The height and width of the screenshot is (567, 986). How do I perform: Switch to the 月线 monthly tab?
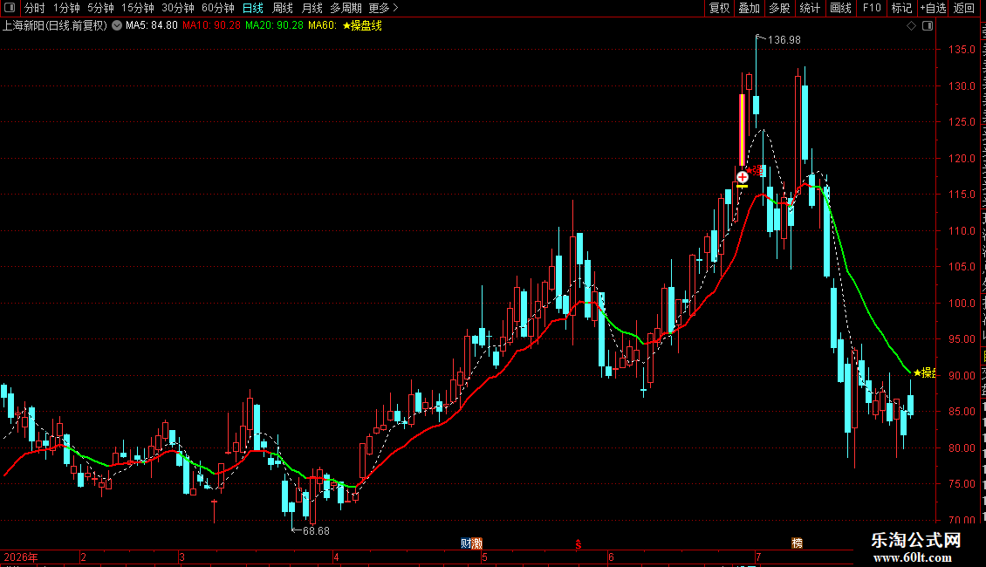(x=312, y=8)
